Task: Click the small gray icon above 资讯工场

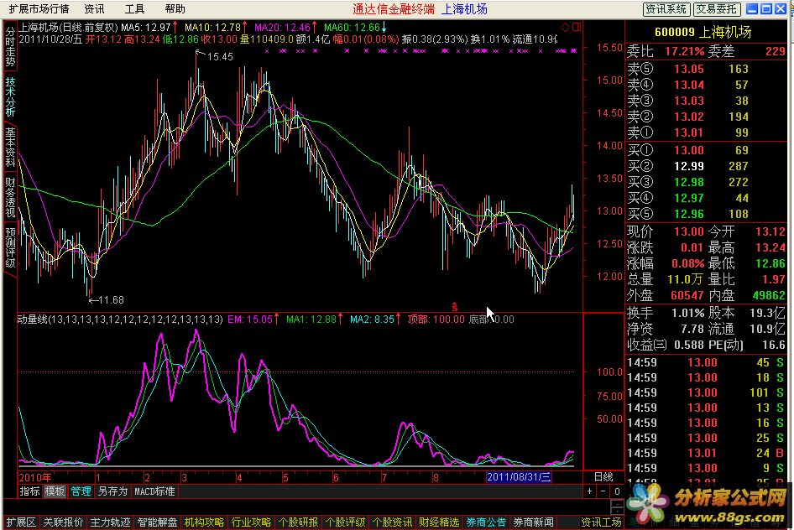Action: pyautogui.click(x=617, y=507)
